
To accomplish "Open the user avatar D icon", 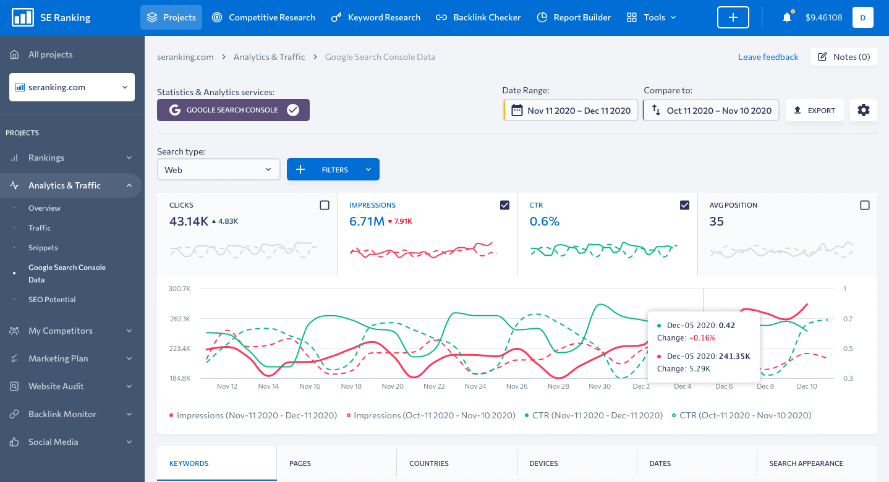I will tap(862, 17).
